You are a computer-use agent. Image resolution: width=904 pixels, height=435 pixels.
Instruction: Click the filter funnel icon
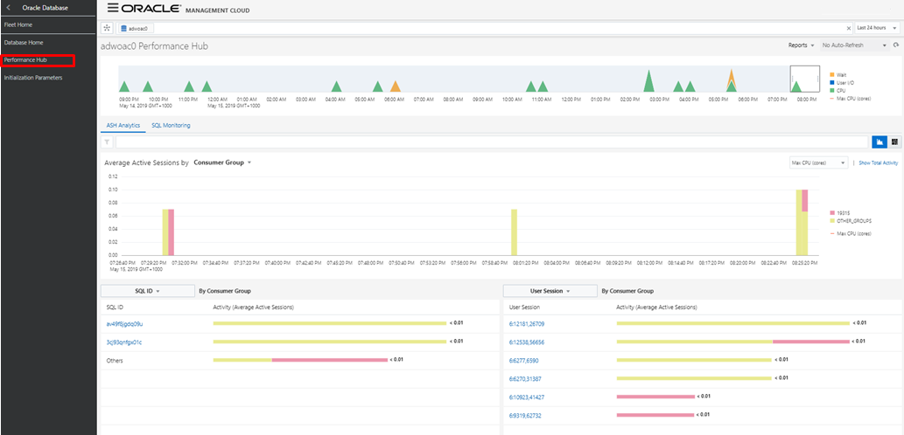[x=108, y=142]
